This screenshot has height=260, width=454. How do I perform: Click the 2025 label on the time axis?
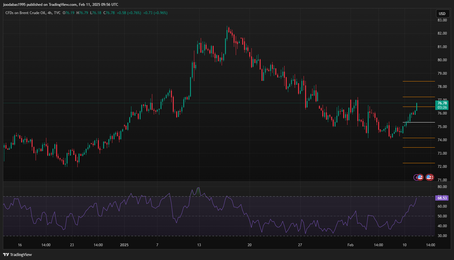pyautogui.click(x=124, y=245)
